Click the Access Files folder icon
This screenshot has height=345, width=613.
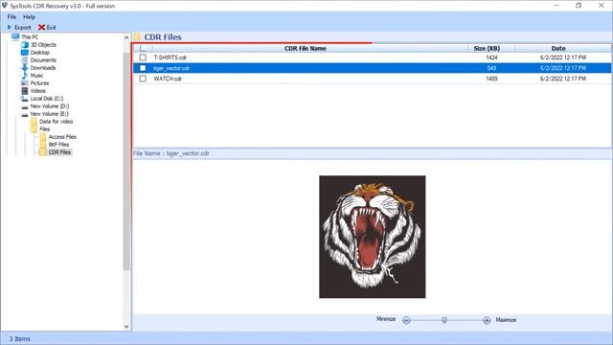click(x=43, y=137)
